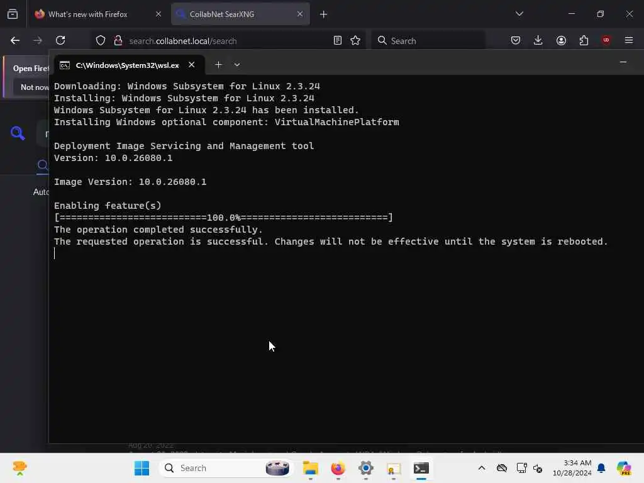Image resolution: width=644 pixels, height=483 pixels.
Task: Click the Not now button in Firefox
Action: click(34, 87)
